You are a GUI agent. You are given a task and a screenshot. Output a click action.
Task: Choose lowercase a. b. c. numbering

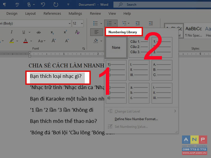click(x=139, y=93)
